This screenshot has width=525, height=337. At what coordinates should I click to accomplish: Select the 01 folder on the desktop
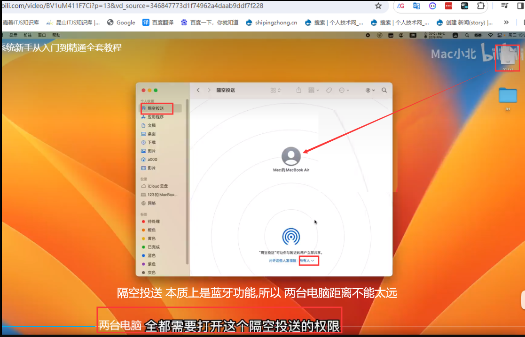tap(508, 96)
